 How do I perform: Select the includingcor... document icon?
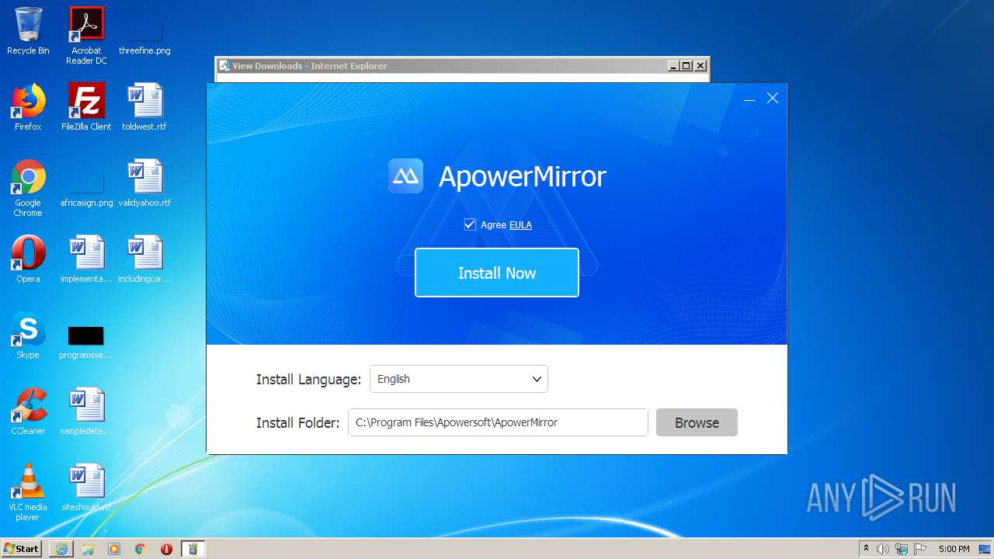pyautogui.click(x=144, y=259)
